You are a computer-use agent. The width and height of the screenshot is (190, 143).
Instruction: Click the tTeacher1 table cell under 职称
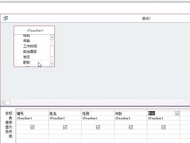pyautogui.click(x=163, y=118)
